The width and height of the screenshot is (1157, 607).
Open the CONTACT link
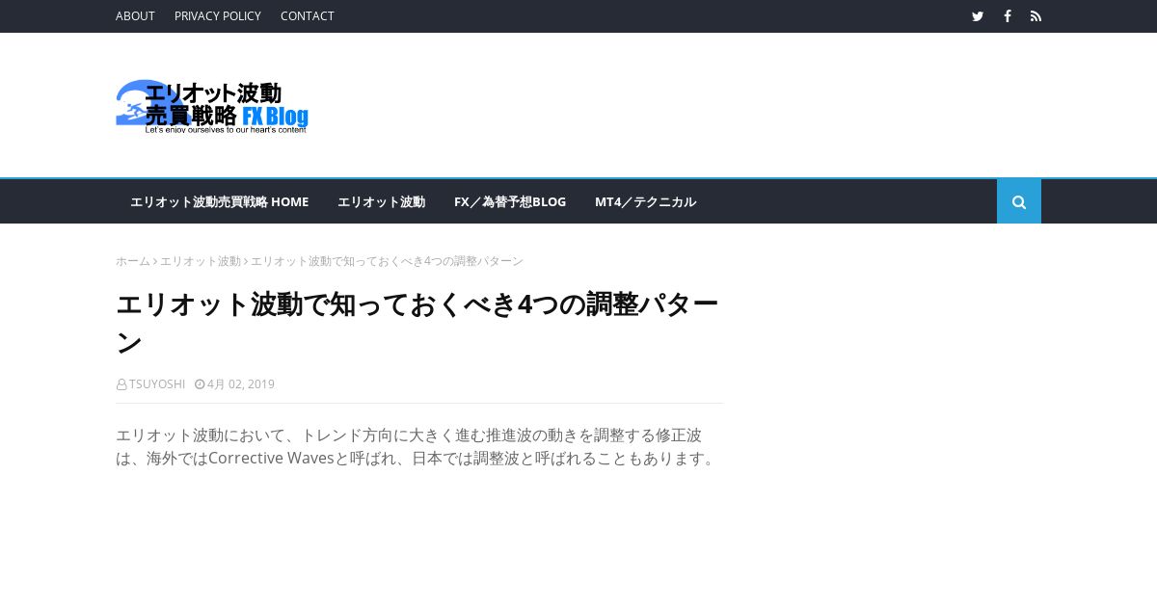pyautogui.click(x=308, y=16)
